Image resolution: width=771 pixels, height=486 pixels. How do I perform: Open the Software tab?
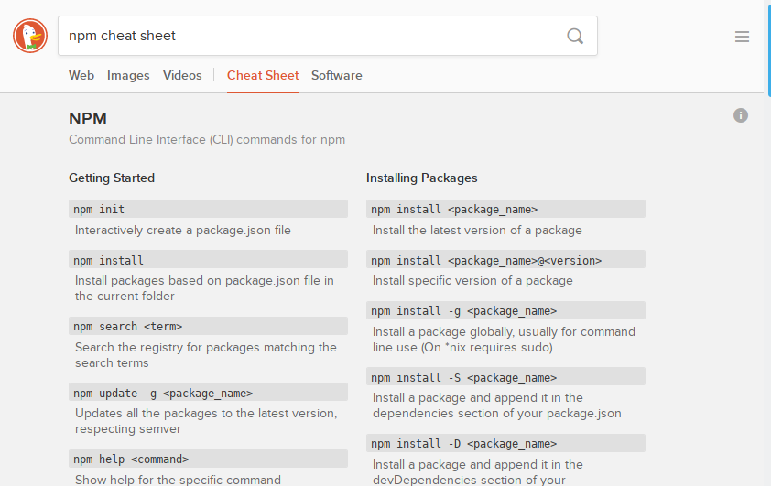coord(336,75)
